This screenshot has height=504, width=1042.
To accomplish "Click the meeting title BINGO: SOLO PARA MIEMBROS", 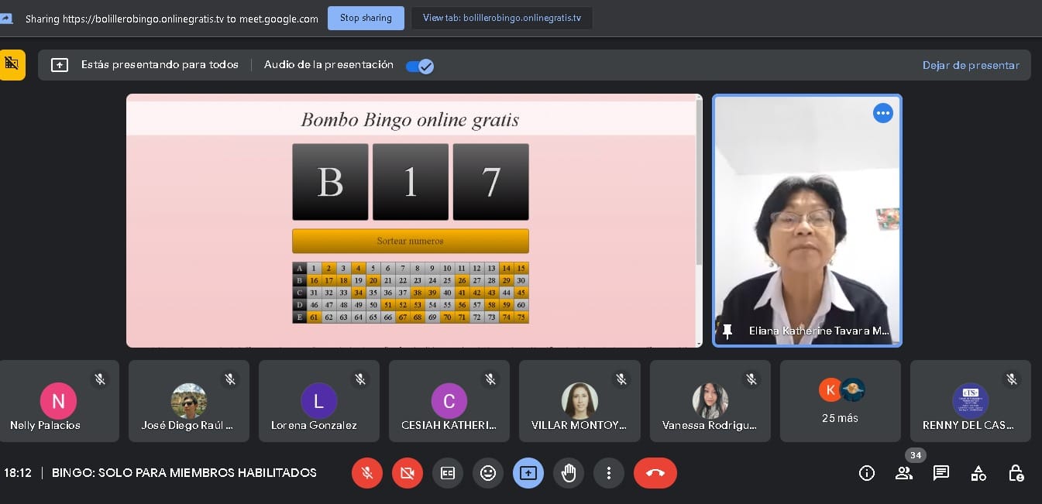I will (x=184, y=472).
